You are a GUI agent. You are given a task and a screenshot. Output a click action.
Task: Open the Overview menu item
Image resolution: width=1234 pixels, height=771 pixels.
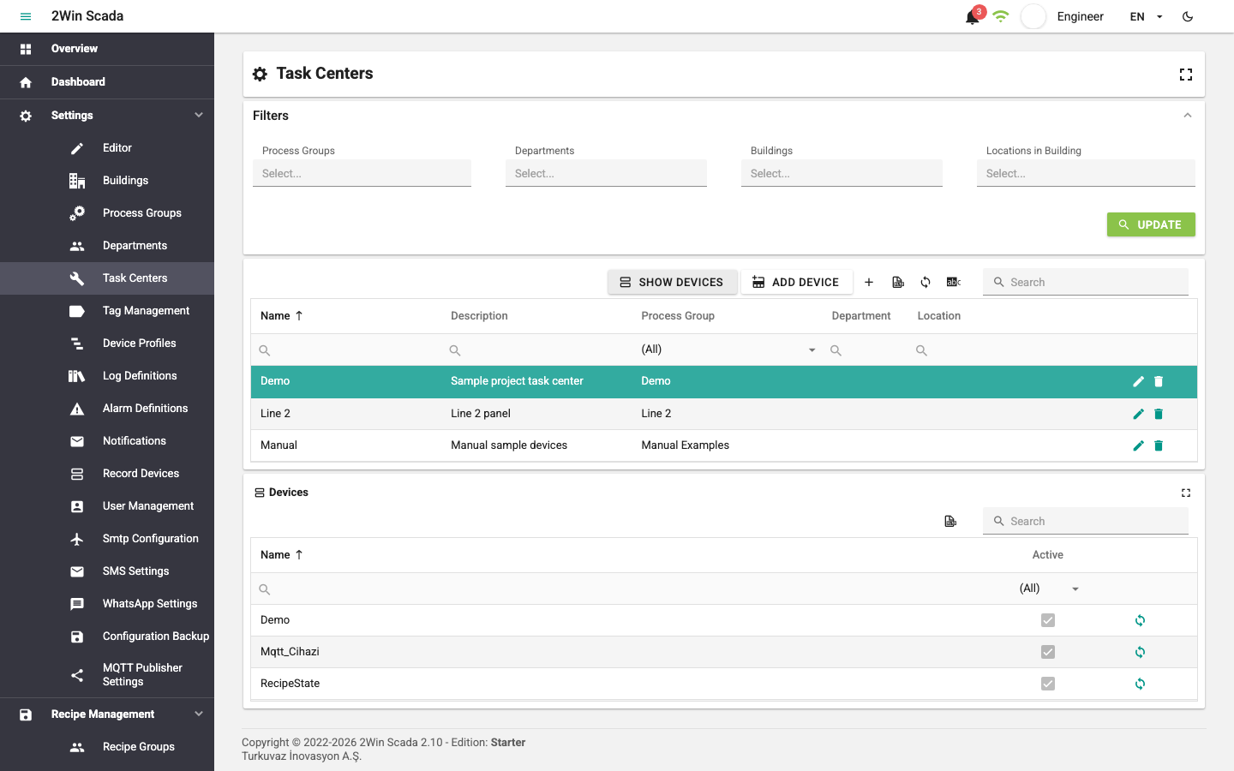[x=107, y=49]
